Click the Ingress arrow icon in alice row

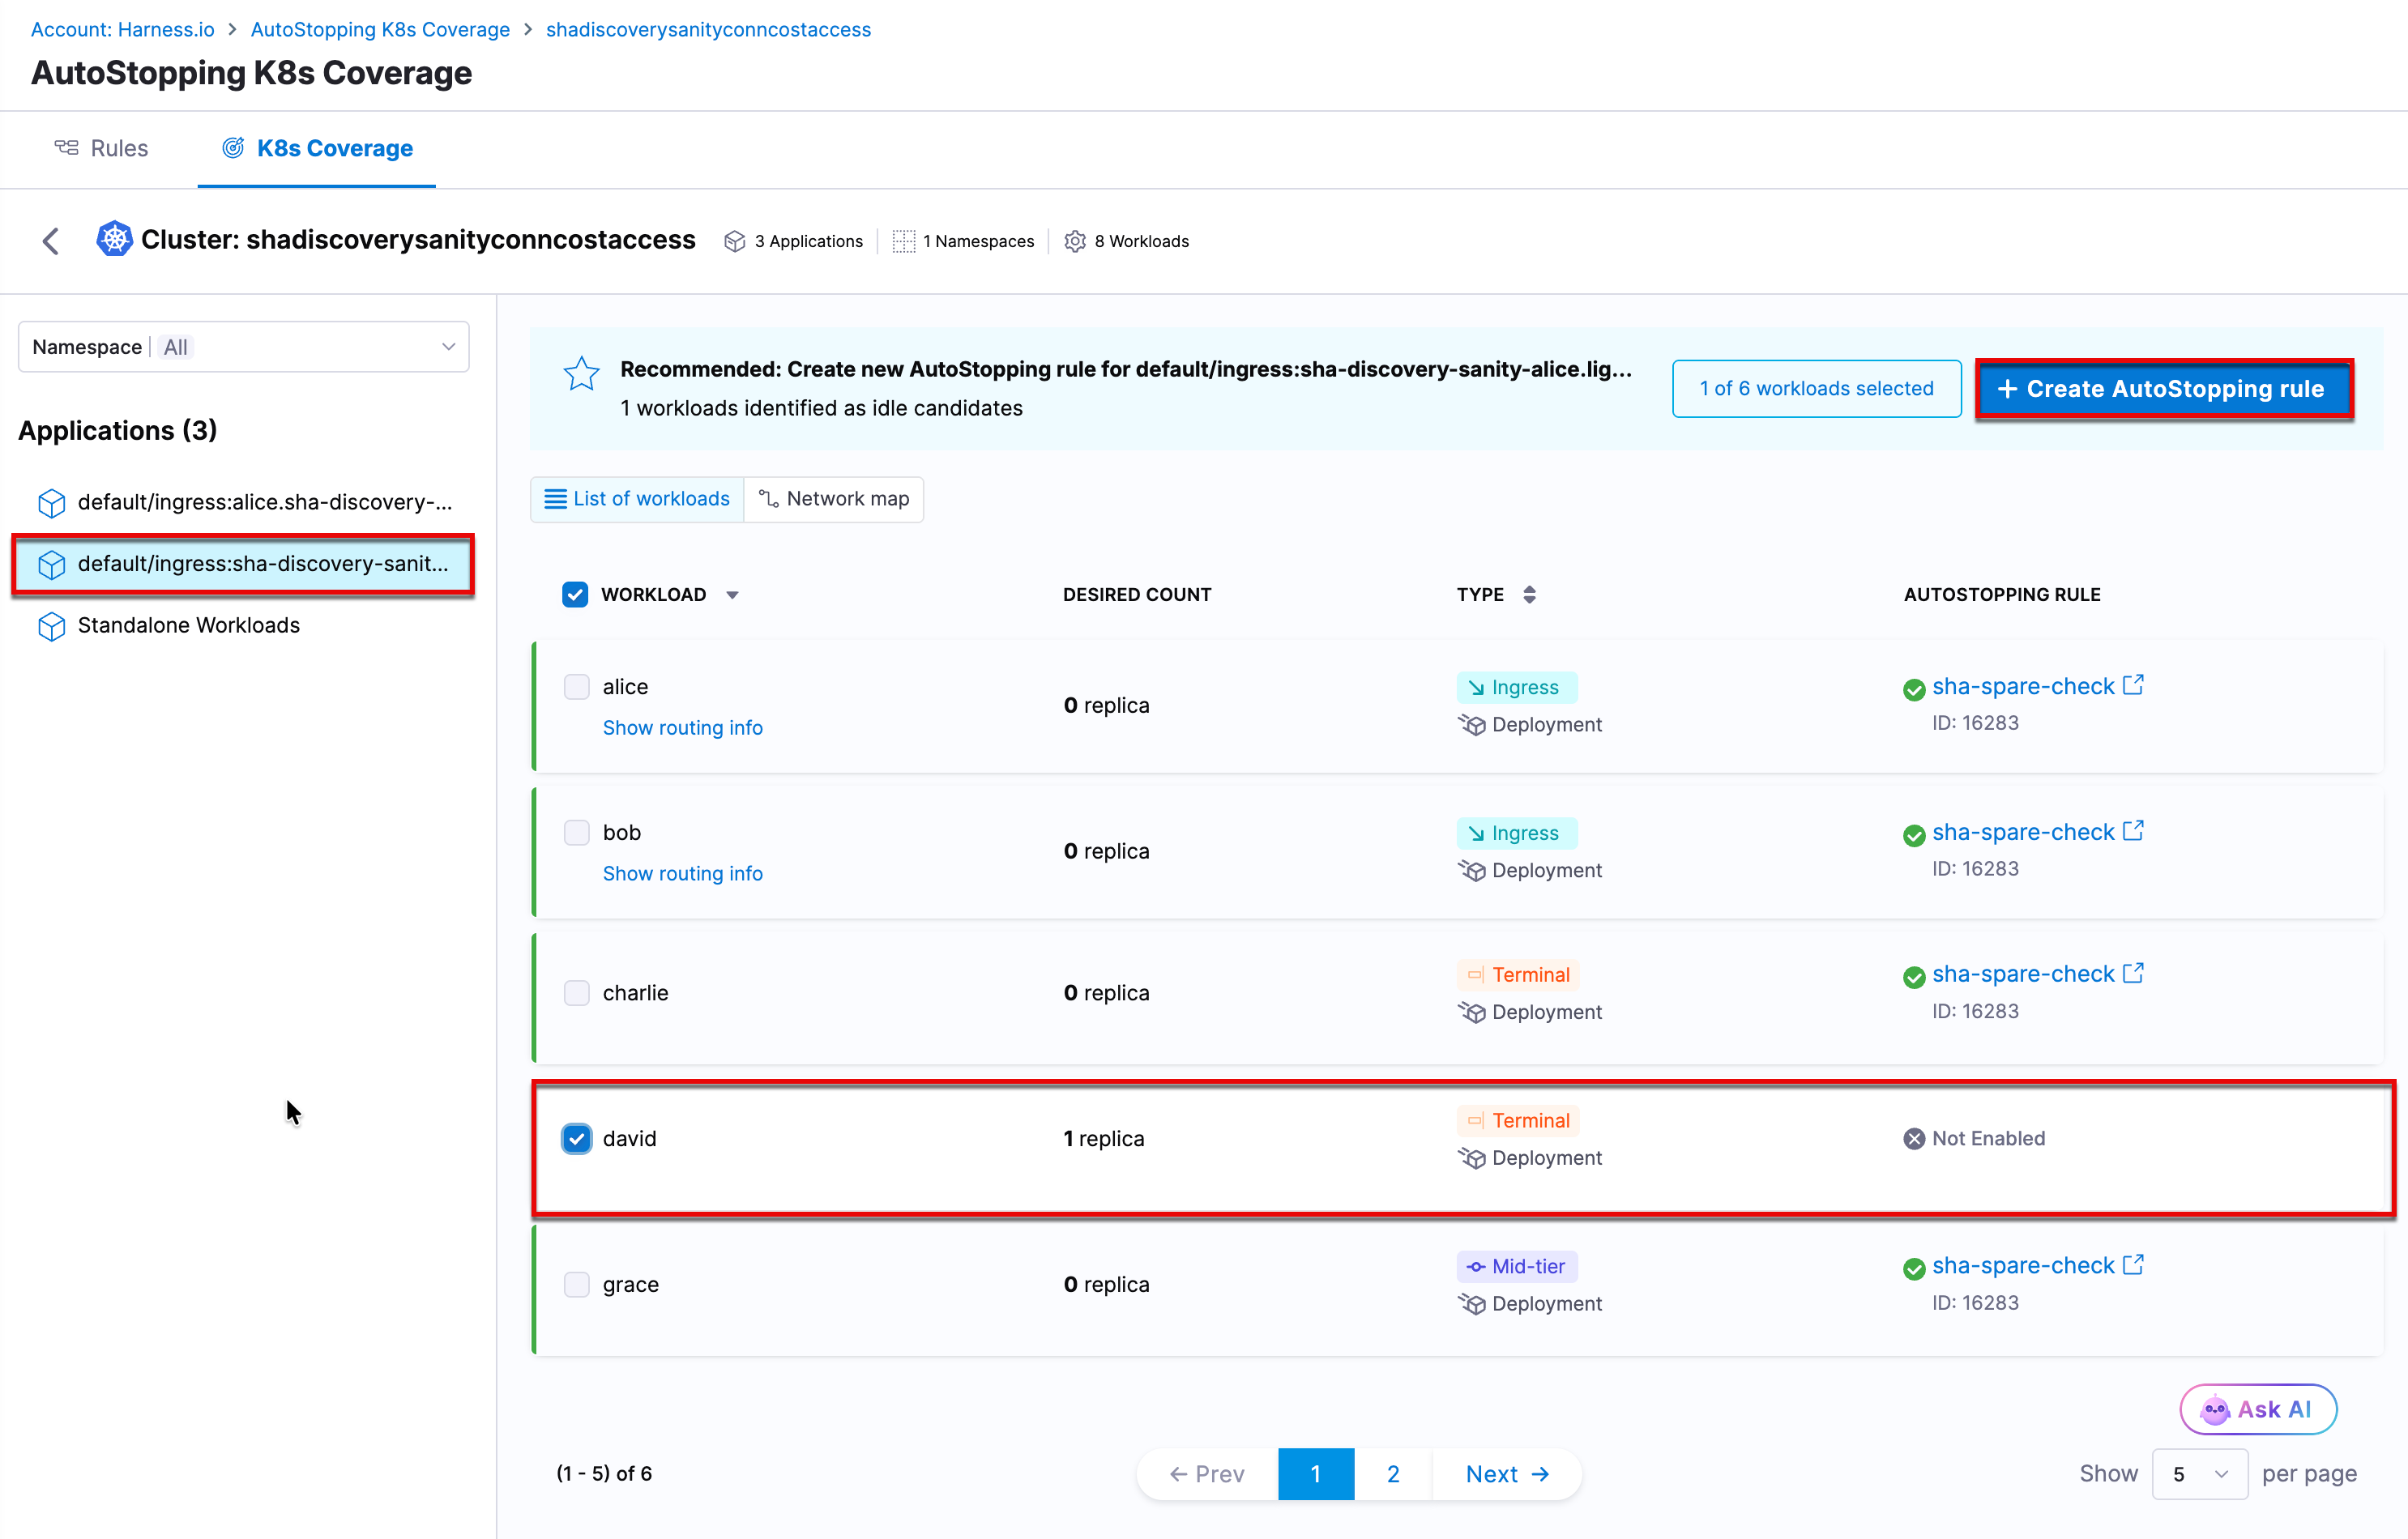point(1476,688)
